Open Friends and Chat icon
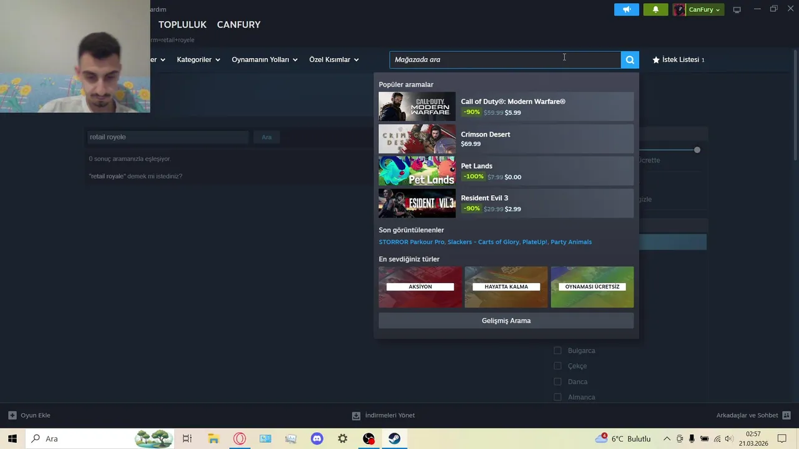This screenshot has width=799, height=449. click(x=787, y=415)
